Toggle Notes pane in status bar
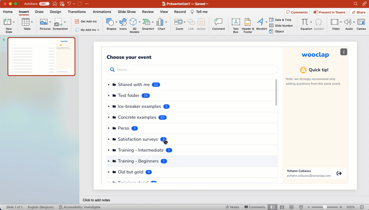This screenshot has width=369, height=210. [232, 207]
